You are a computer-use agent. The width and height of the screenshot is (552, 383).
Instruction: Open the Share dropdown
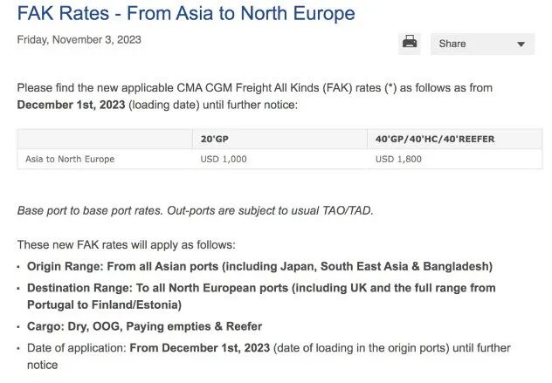(x=482, y=44)
